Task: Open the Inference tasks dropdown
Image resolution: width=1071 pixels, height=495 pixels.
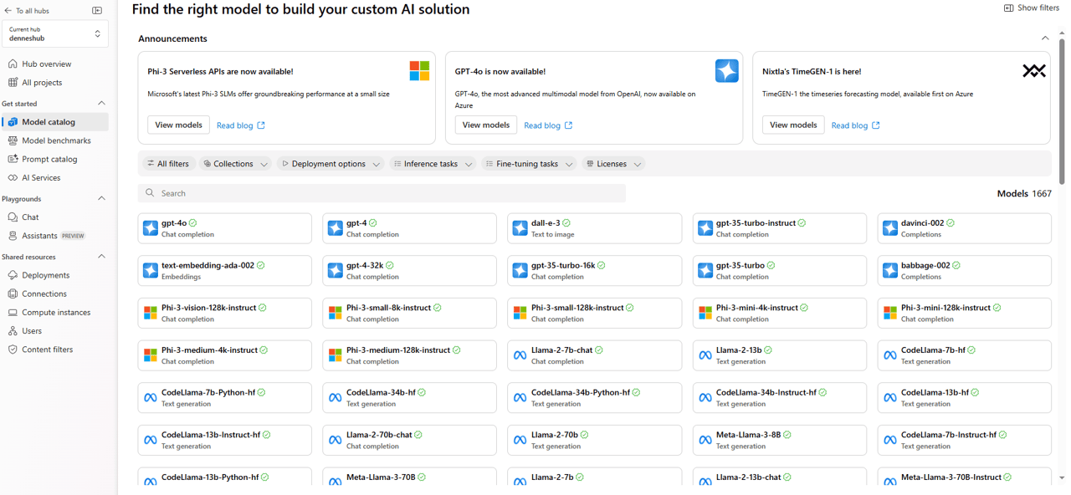Action: click(x=433, y=164)
